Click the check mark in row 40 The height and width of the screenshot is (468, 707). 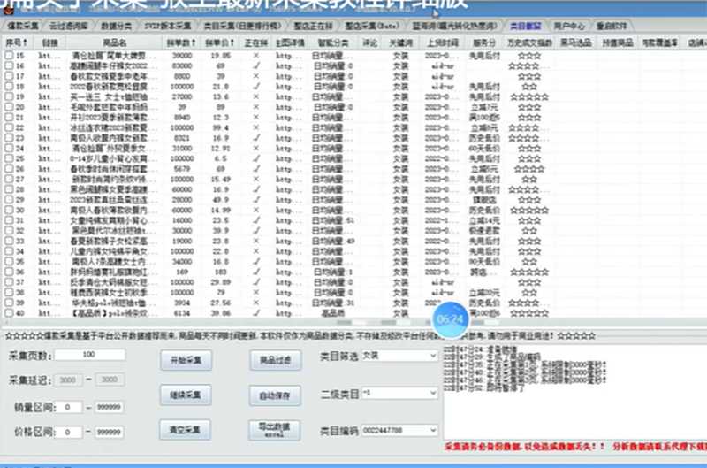pyautogui.click(x=256, y=312)
